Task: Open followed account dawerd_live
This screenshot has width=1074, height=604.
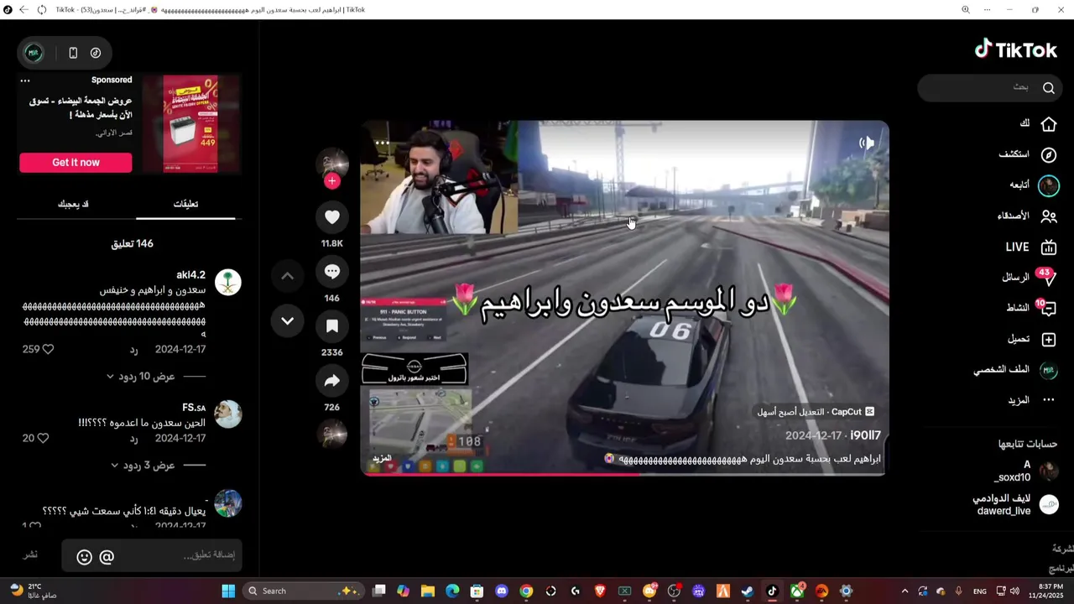Action: 1015,504
